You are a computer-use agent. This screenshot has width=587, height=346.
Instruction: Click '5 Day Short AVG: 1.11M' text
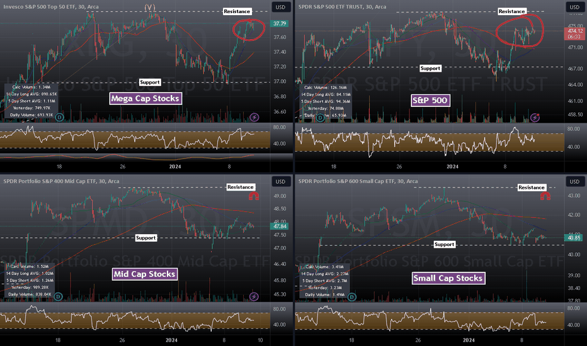(32, 101)
